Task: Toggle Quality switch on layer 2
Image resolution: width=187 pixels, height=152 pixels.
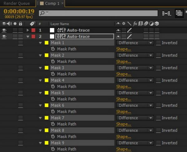Action: 129,37
